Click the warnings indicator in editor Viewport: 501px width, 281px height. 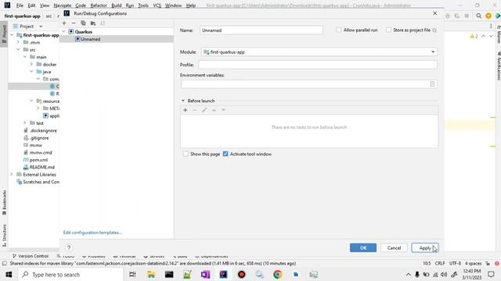pos(474,36)
